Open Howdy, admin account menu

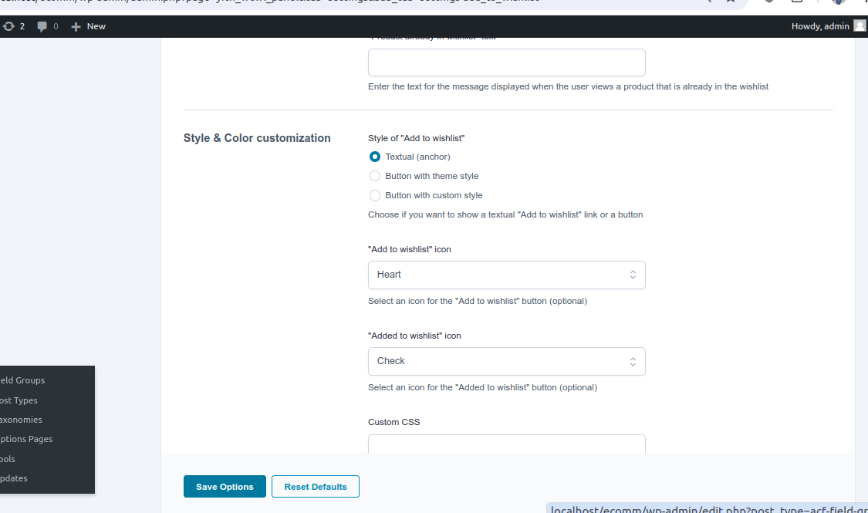[828, 26]
